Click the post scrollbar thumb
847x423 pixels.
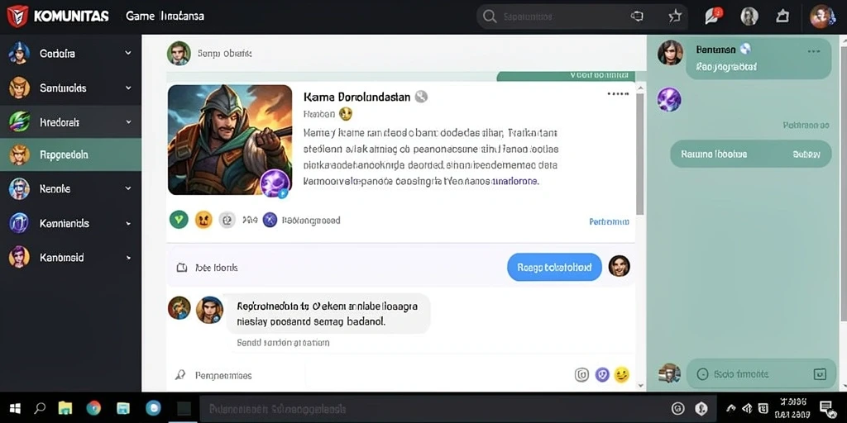pyautogui.click(x=640, y=154)
